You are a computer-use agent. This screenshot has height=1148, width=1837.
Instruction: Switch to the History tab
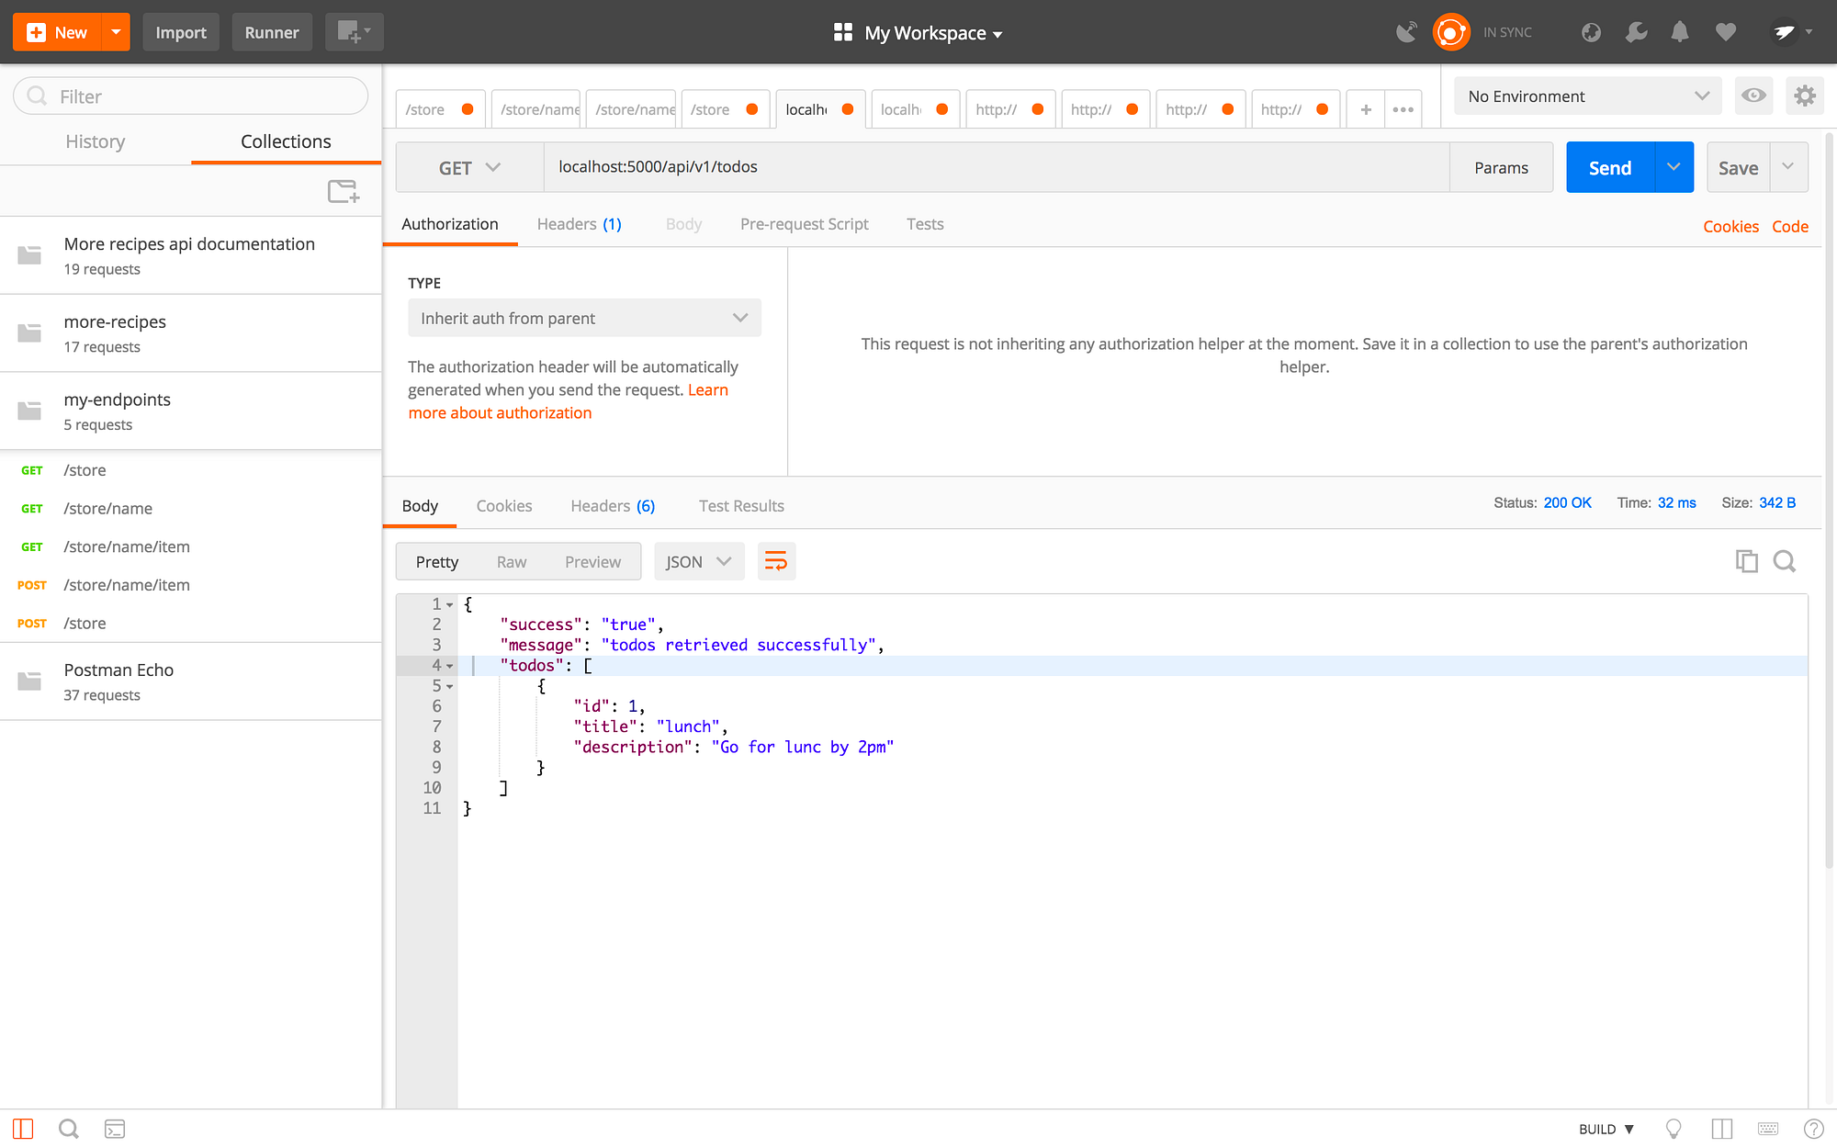[x=96, y=141]
